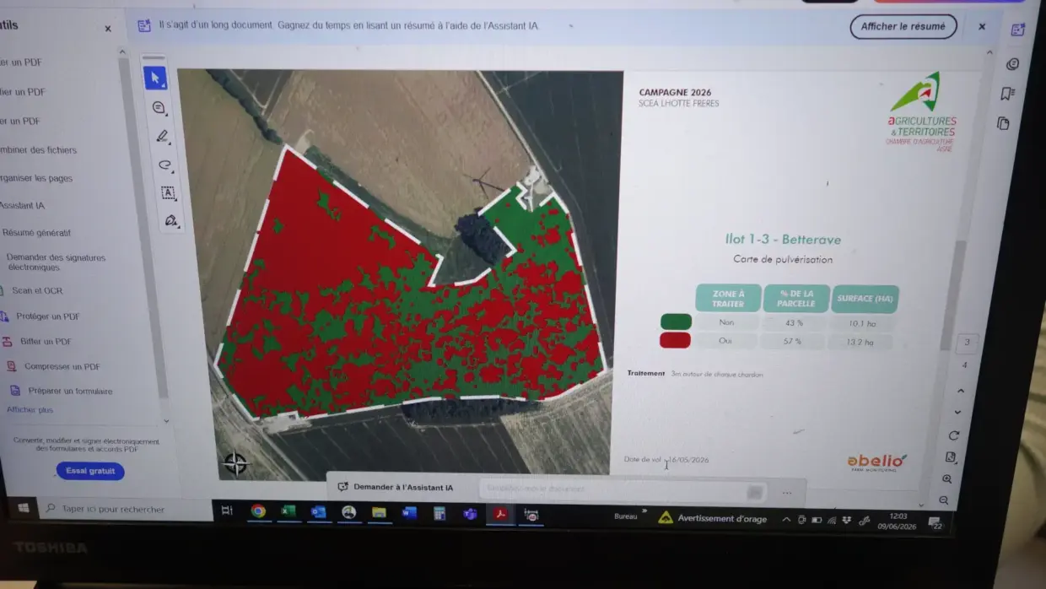Open Préparer un formulaire tool
This screenshot has height=589, width=1046.
click(x=62, y=391)
